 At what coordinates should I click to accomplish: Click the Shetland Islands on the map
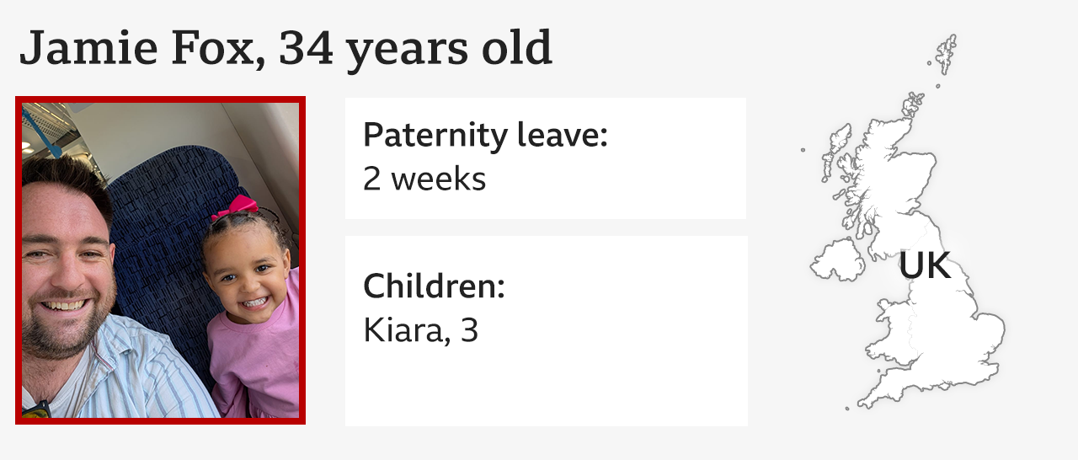point(946,51)
